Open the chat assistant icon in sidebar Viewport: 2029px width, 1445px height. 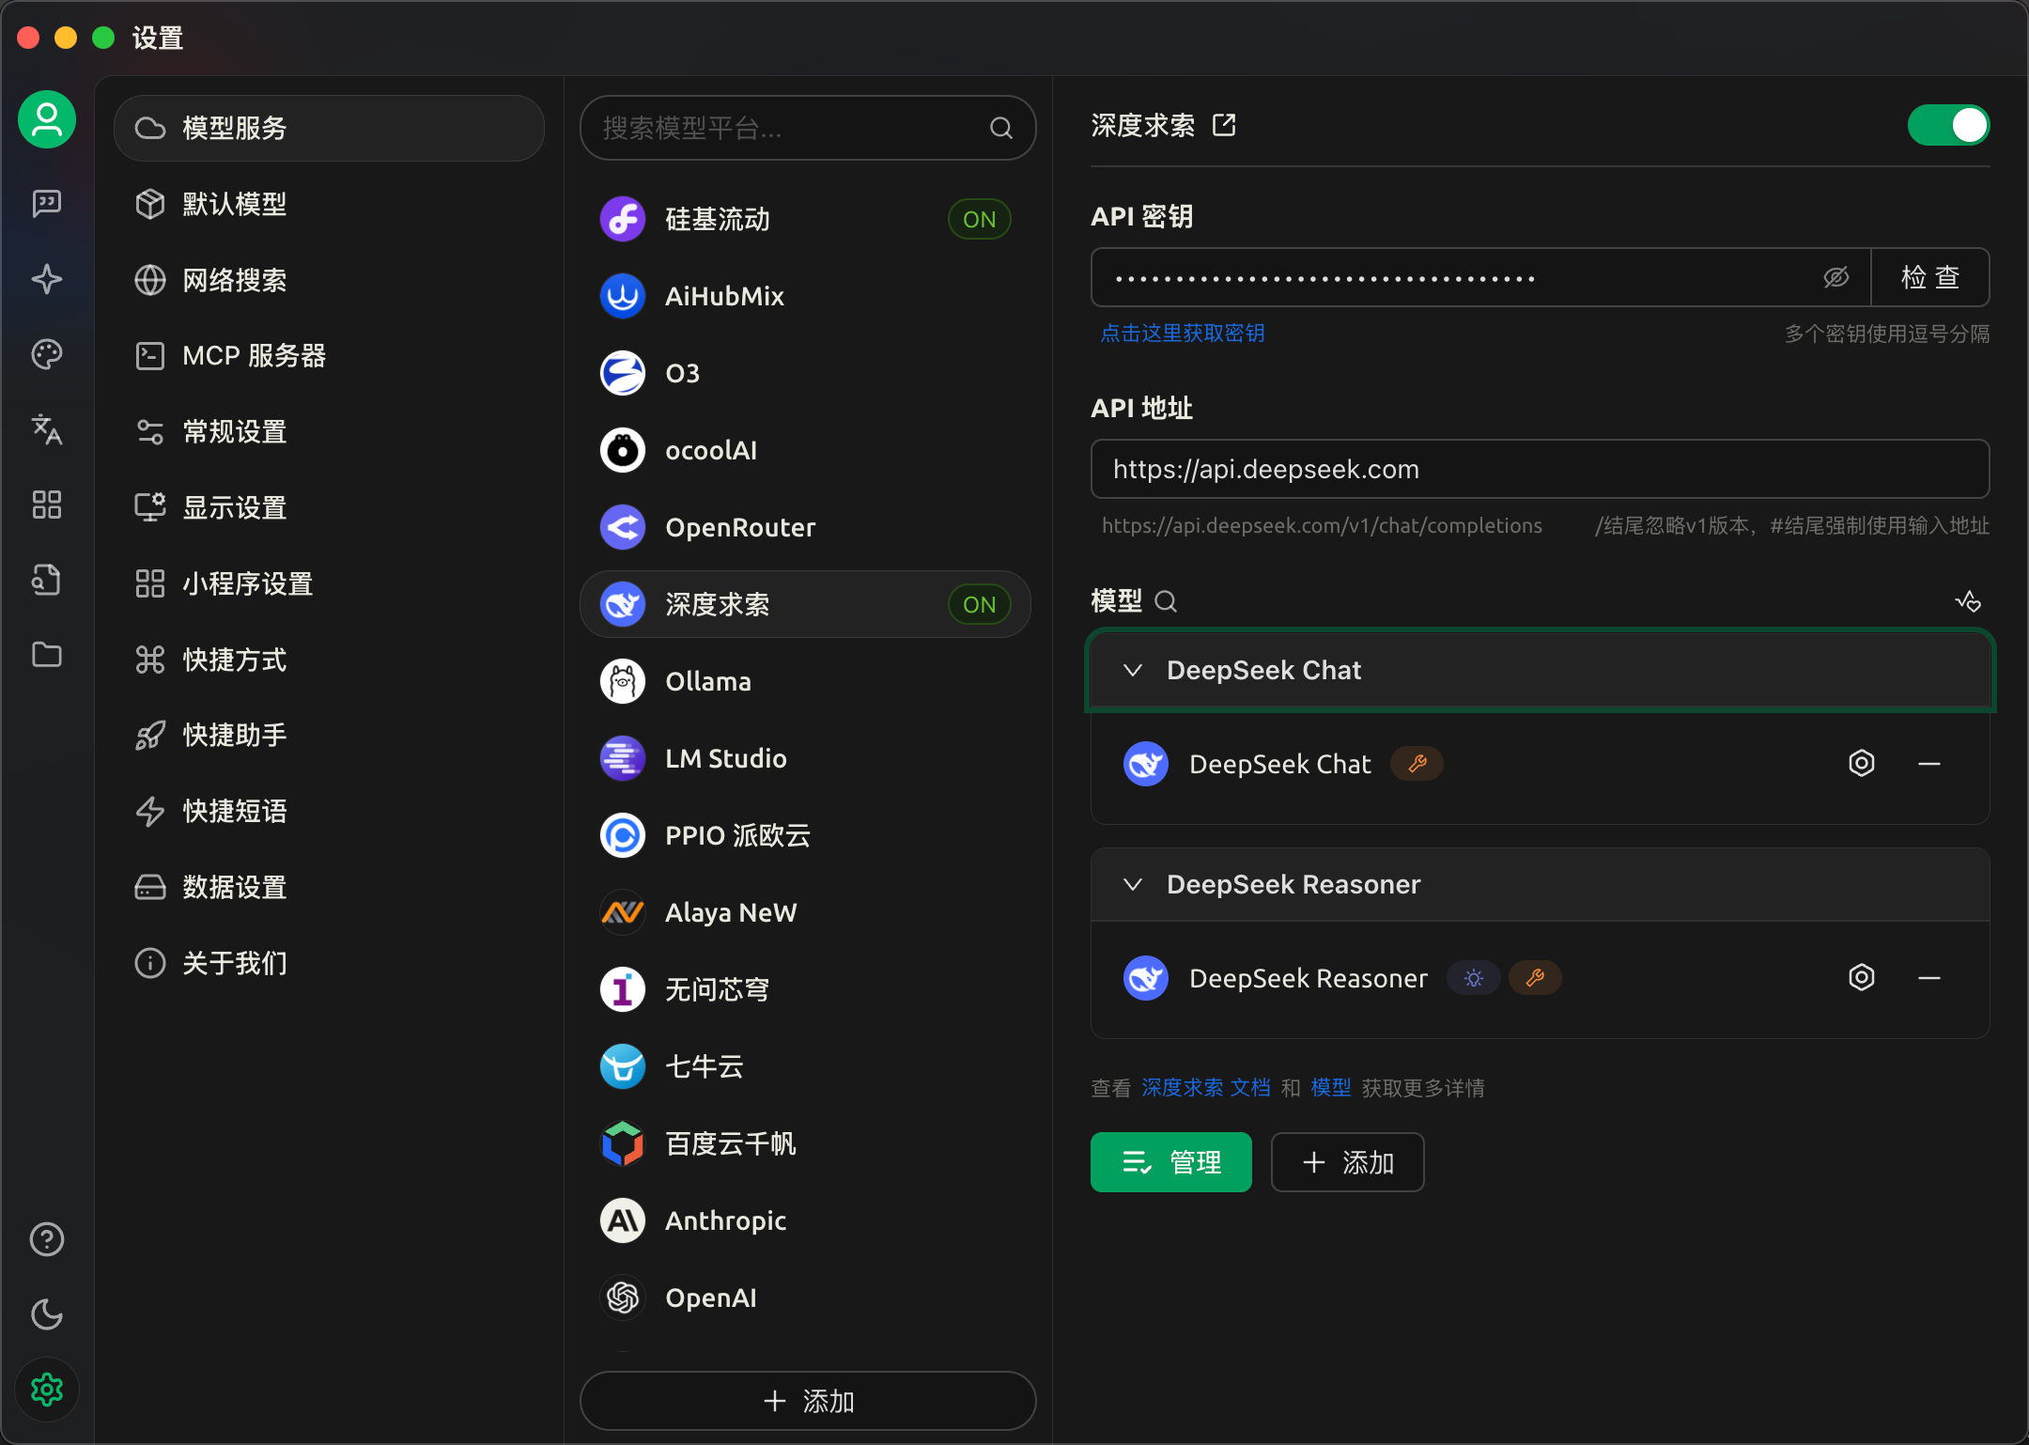(47, 203)
